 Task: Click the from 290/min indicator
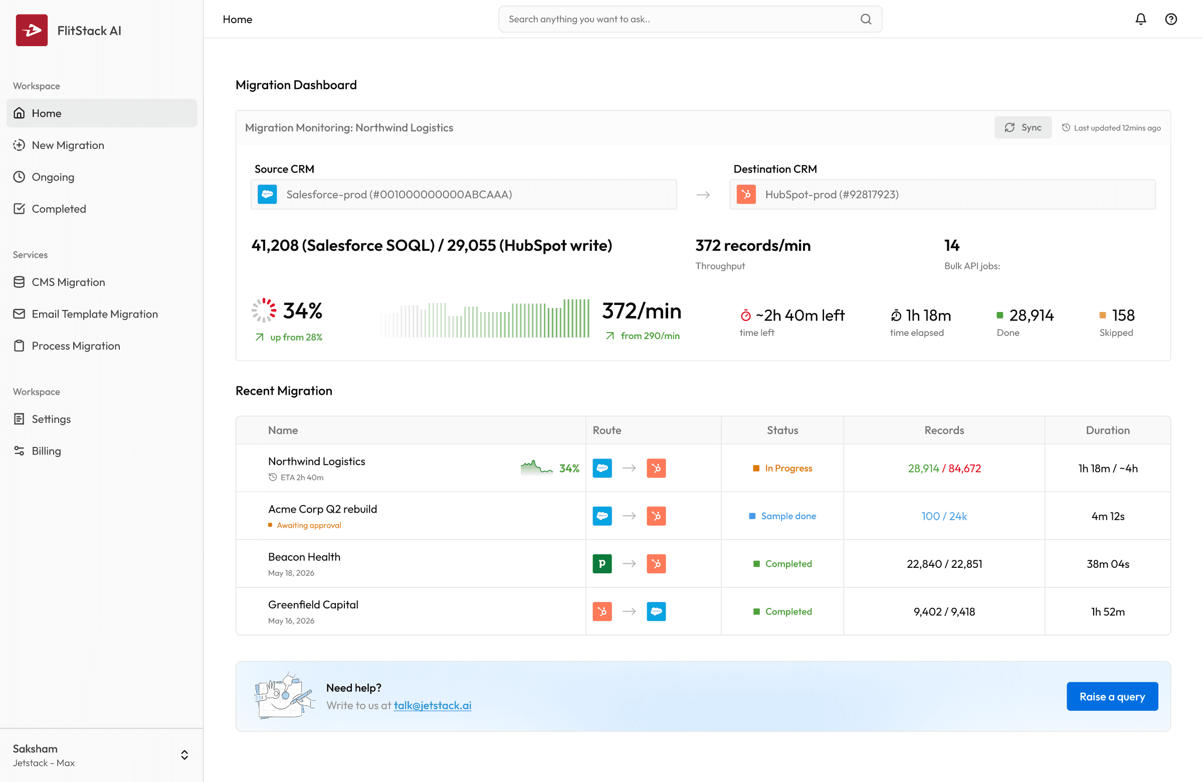point(642,336)
